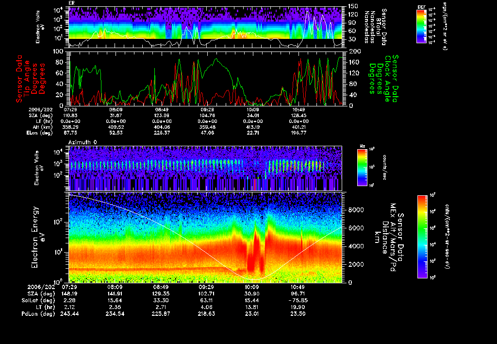Click the SZA value 30.90

coord(252,293)
